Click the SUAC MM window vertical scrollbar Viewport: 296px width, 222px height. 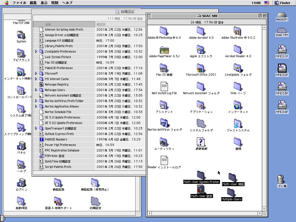point(264,116)
